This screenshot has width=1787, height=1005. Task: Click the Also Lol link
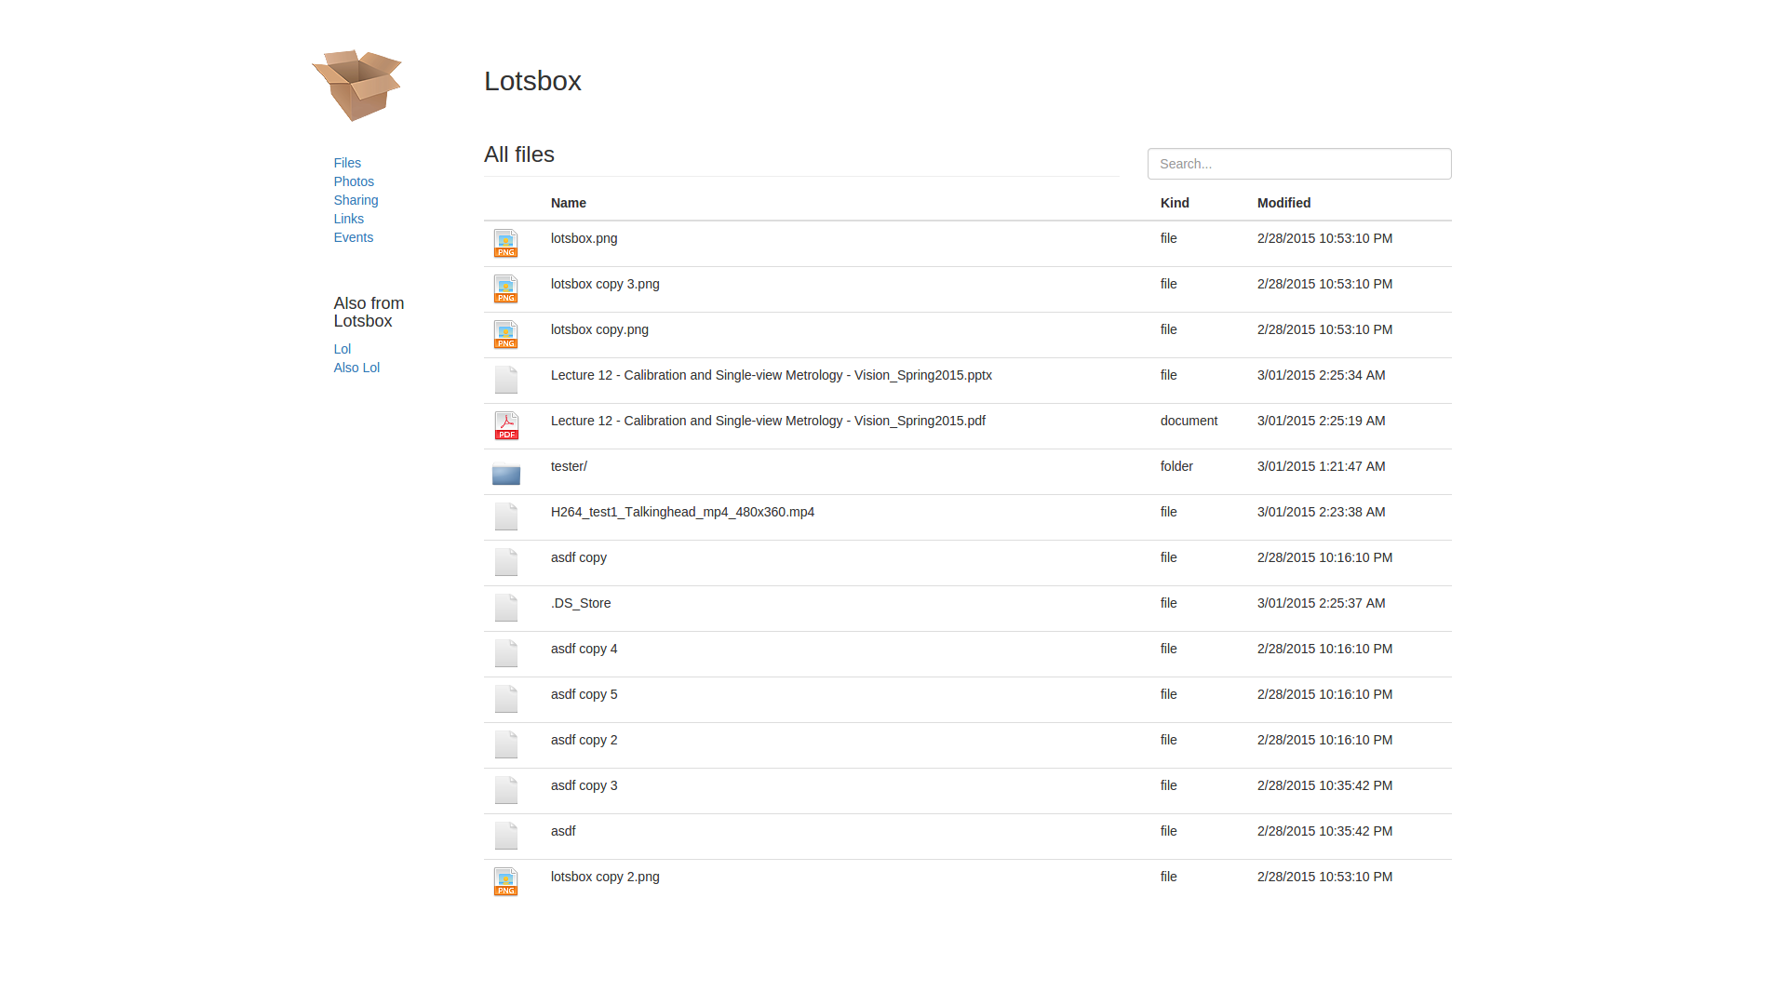click(356, 368)
